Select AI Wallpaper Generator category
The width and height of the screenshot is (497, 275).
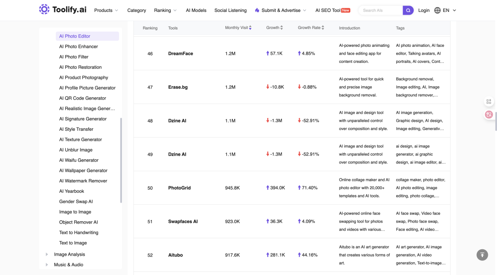click(x=83, y=170)
